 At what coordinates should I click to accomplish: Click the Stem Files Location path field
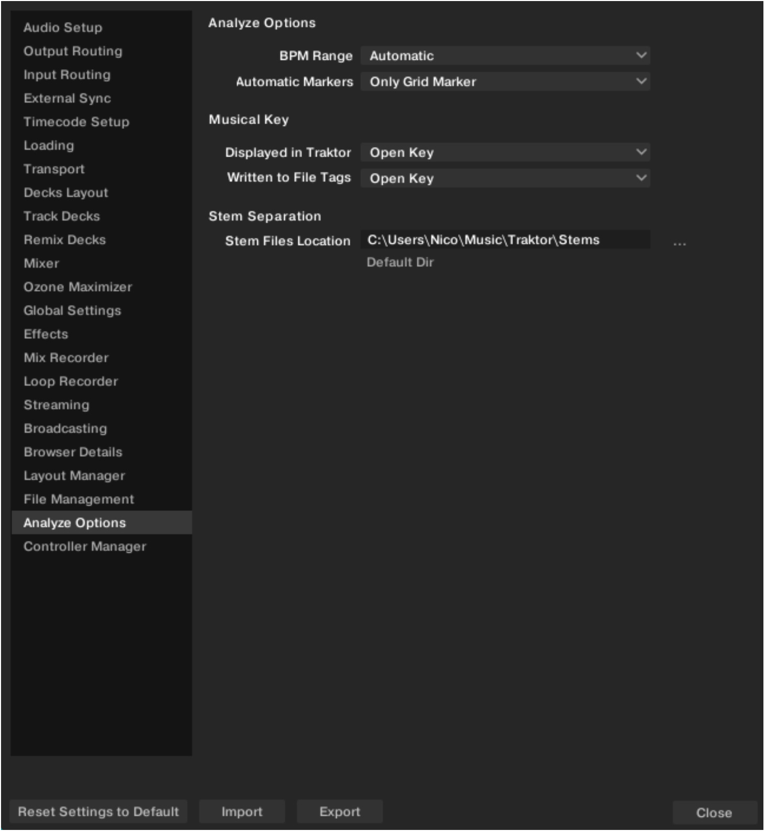pos(505,240)
